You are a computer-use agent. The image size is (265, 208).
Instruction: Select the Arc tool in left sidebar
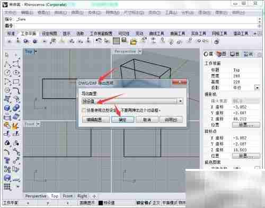tap(7, 82)
